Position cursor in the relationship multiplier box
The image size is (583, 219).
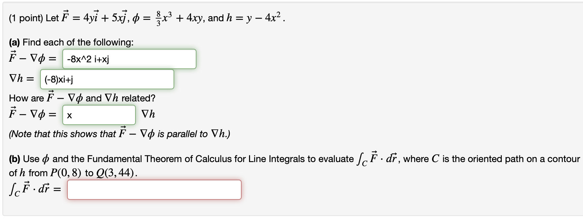point(99,115)
